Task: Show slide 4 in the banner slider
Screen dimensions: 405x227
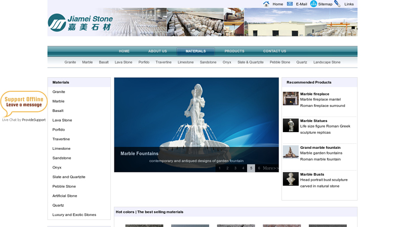Action: pos(243,168)
